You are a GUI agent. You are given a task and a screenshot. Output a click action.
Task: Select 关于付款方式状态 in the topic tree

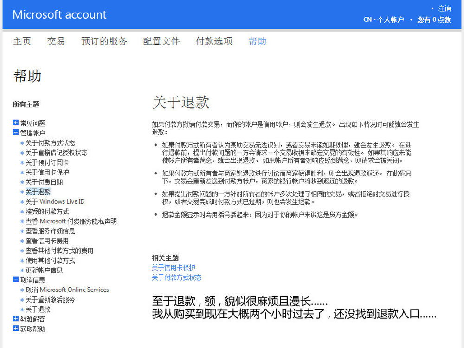[x=50, y=143]
